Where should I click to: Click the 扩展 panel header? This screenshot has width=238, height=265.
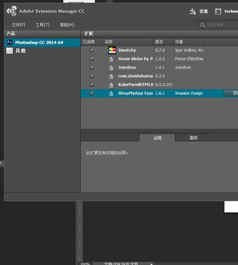pos(159,33)
